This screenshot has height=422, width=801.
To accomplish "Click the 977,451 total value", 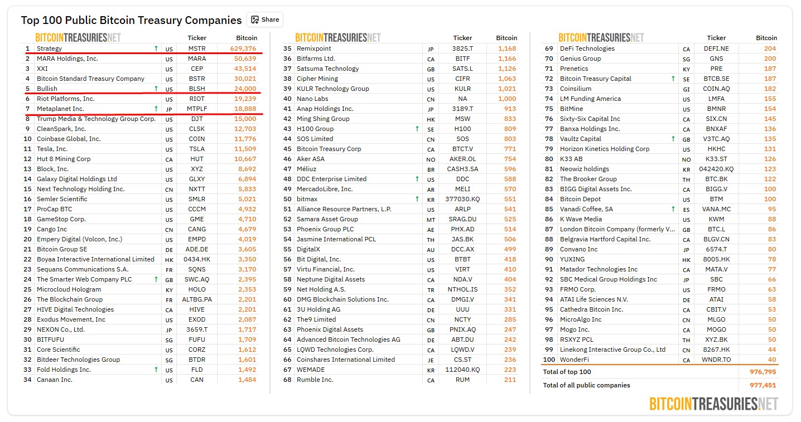I will coord(764,385).
